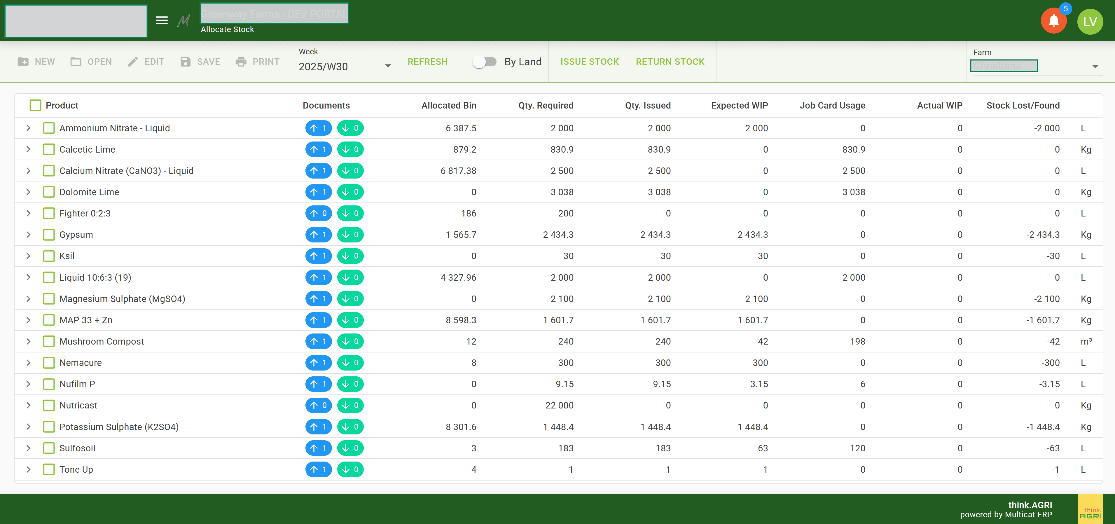1115x524 pixels.
Task: Click the SAVE disk icon
Action: (x=186, y=62)
